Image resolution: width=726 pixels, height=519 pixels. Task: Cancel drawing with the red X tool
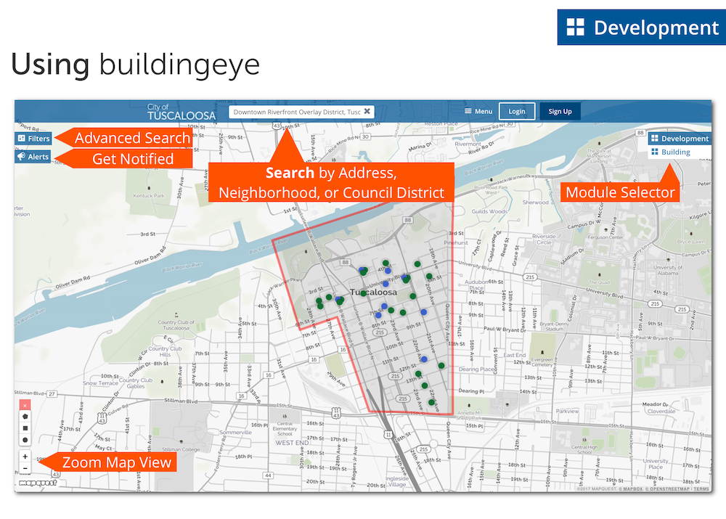pyautogui.click(x=25, y=406)
